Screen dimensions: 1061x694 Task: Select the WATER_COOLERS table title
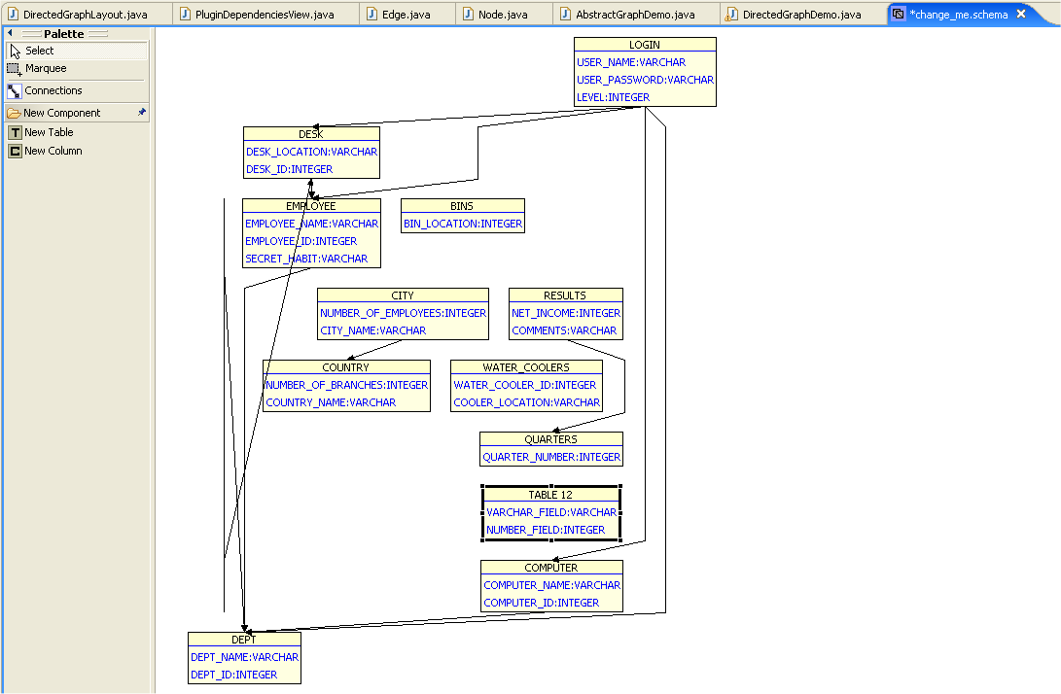point(526,367)
